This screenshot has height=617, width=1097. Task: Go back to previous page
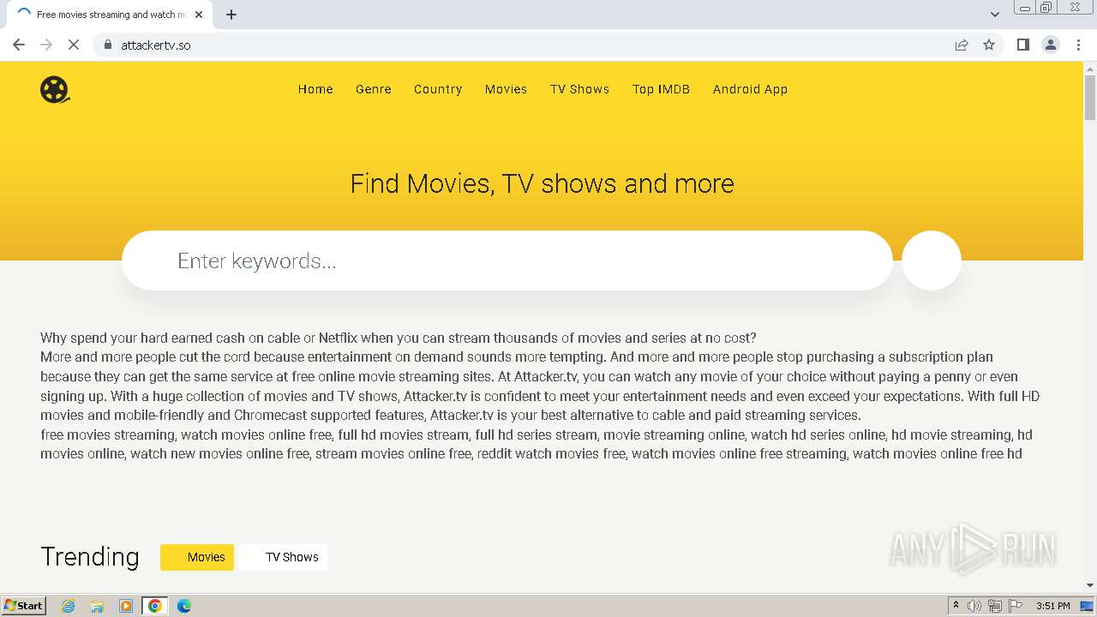point(19,45)
